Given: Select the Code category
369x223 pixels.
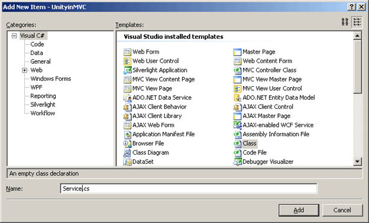Looking at the screenshot, I should 37,44.
